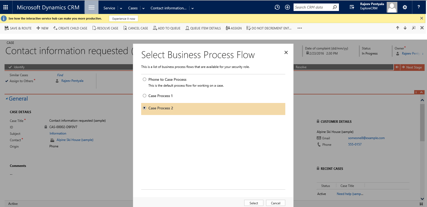
Task: Click Cancel Case command
Action: point(136,28)
